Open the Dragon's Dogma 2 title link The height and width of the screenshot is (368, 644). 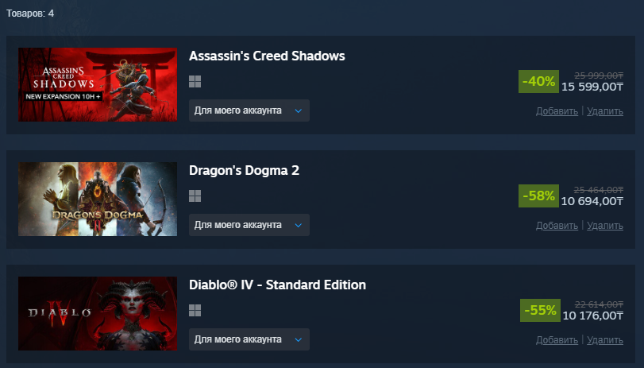point(244,171)
